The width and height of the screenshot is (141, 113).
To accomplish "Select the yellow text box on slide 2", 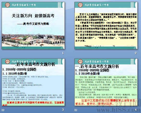I will [x=106, y=29].
